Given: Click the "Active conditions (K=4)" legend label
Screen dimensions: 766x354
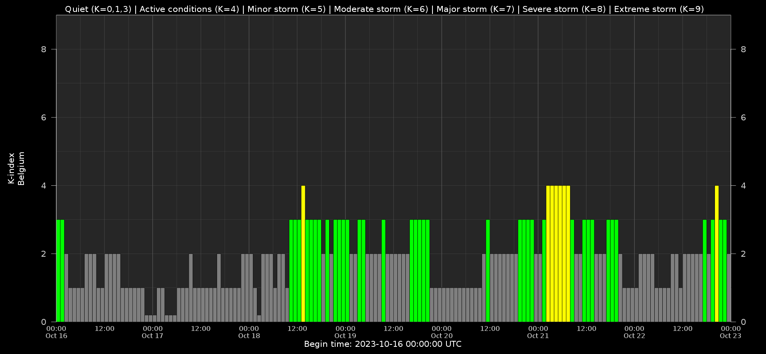Looking at the screenshot, I should coord(189,9).
